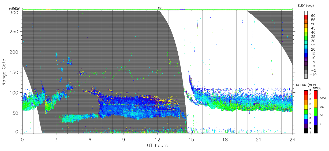Click x-axis tick label 12 on UT hours
This screenshot has width=329, height=151.
pyautogui.click(x=157, y=139)
